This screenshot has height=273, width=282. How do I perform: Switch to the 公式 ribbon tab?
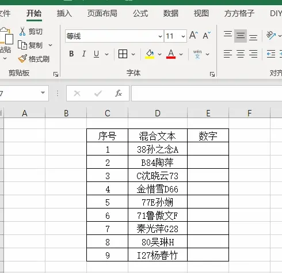pyautogui.click(x=140, y=13)
